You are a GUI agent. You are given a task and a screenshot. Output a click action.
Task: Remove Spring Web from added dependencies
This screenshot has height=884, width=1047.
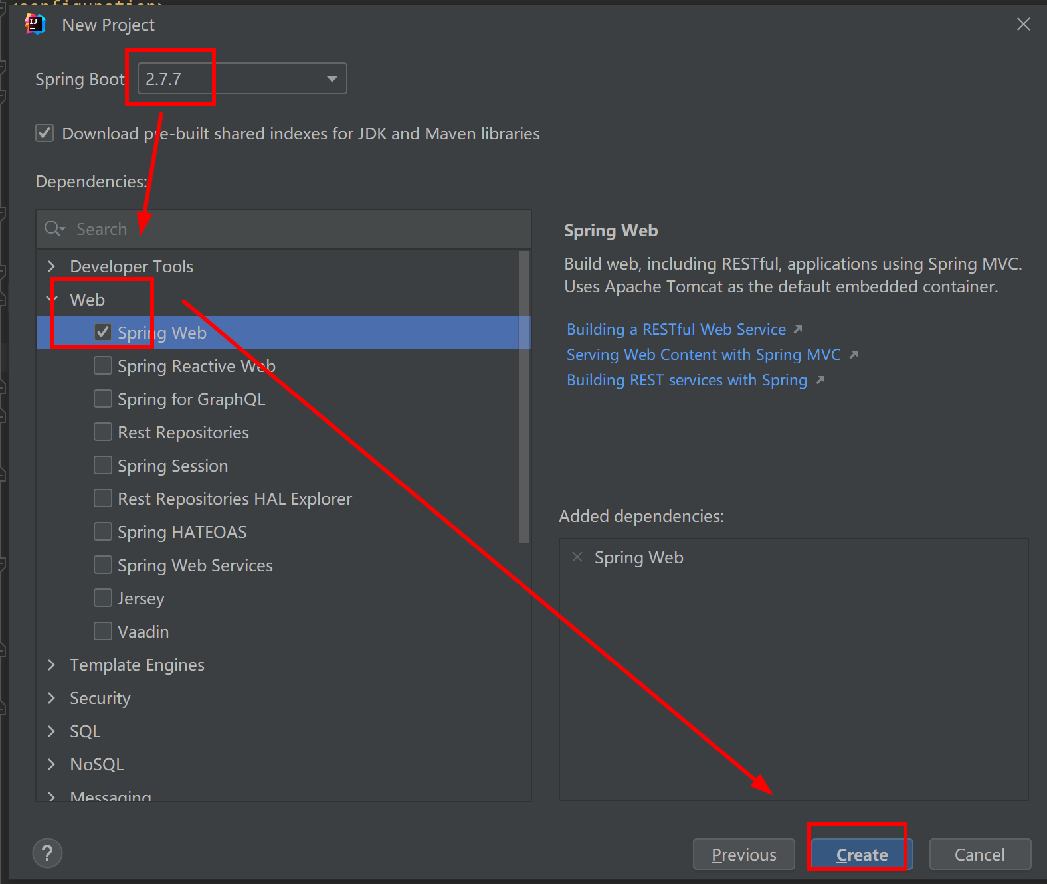point(577,557)
